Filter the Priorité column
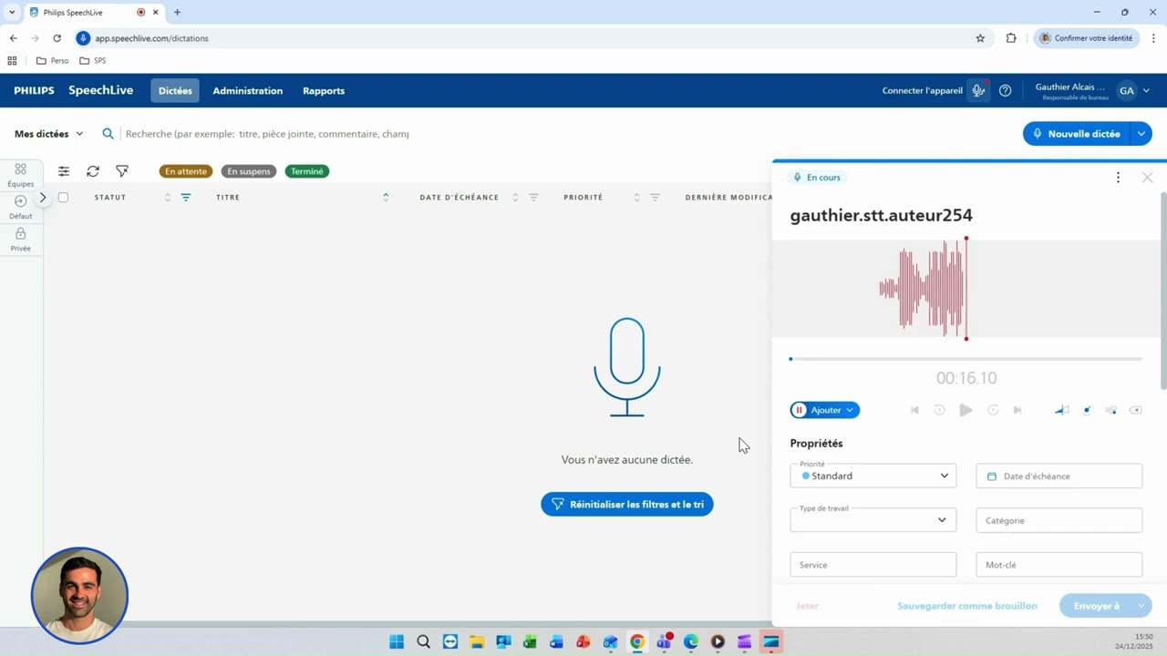This screenshot has height=656, width=1167. (655, 197)
